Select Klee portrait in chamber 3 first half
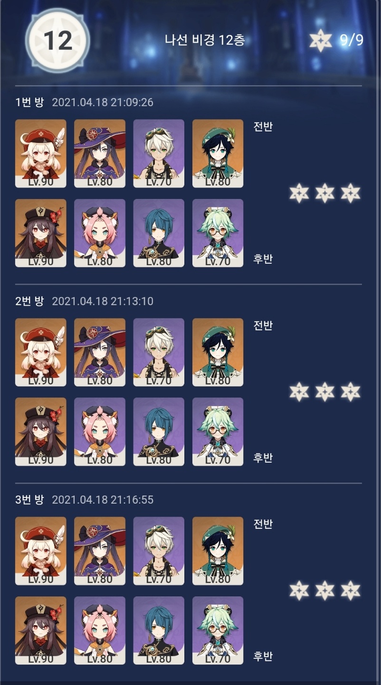 [41, 551]
